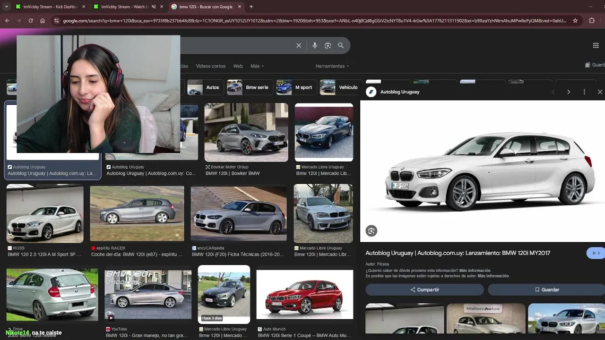Image resolution: width=605 pixels, height=340 pixels.
Task: Open 'Hace 3 días' Mercado Libre thumbnail
Action: pyautogui.click(x=224, y=294)
